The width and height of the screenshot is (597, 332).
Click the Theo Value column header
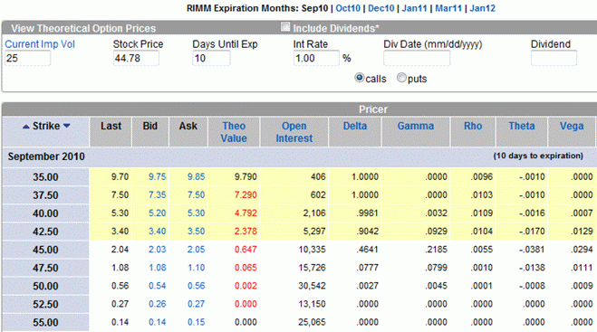pos(234,132)
